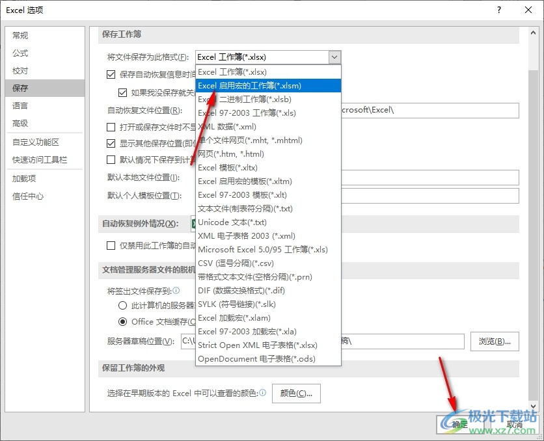This screenshot has width=544, height=441.
Task: Choose SYLK (符号链接)(*.slk) option
Action: 268,304
